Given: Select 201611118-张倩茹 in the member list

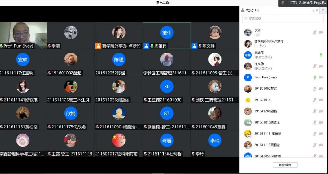Looking at the screenshot, I should pyautogui.click(x=268, y=134).
